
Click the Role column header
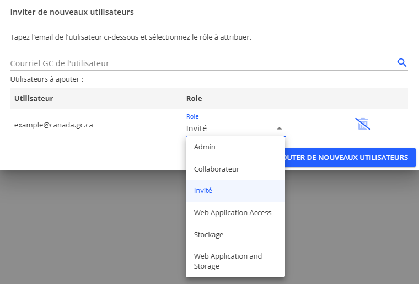194,98
